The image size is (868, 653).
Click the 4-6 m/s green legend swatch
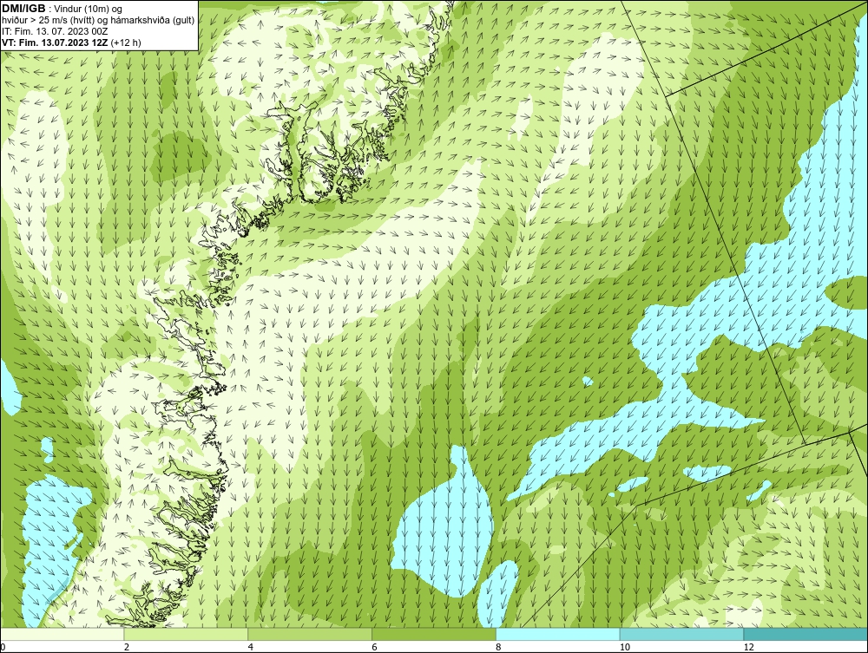coord(310,635)
